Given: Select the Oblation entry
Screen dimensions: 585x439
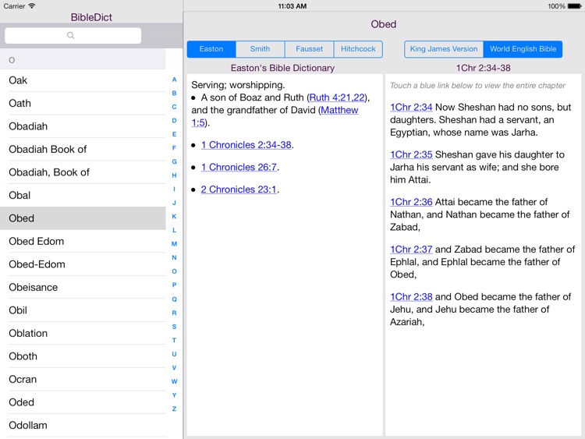Looking at the screenshot, I should click(83, 334).
